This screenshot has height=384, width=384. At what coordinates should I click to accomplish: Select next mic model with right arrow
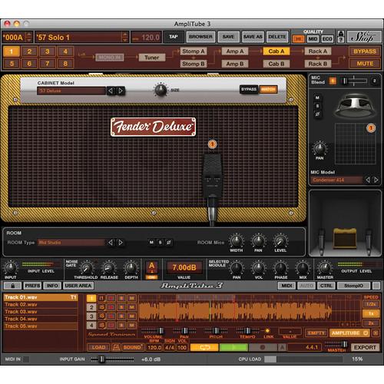[376, 180]
